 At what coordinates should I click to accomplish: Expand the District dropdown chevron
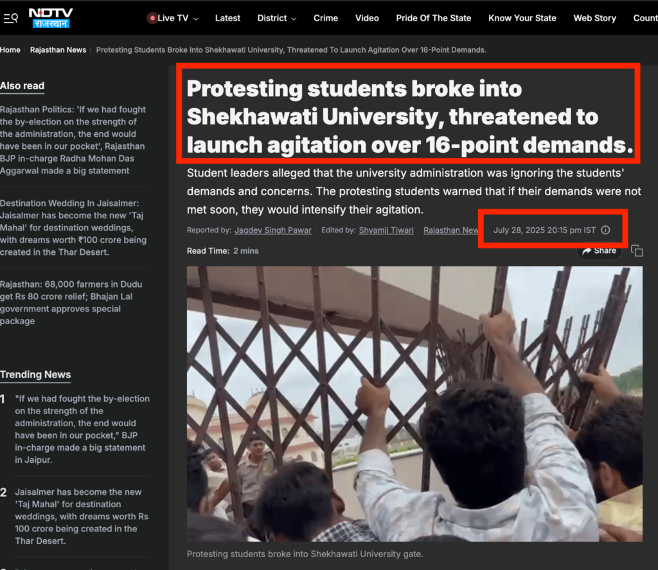pyautogui.click(x=294, y=19)
